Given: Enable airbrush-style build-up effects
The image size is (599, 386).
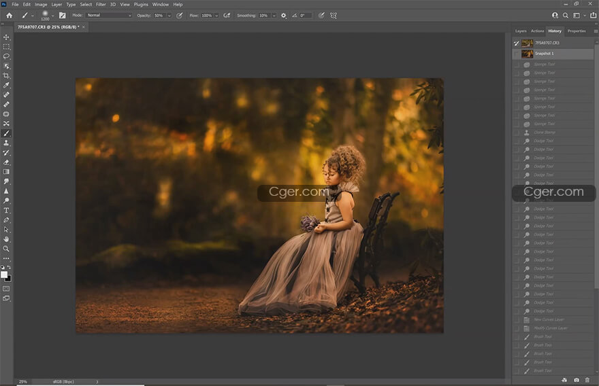Looking at the screenshot, I should [227, 16].
